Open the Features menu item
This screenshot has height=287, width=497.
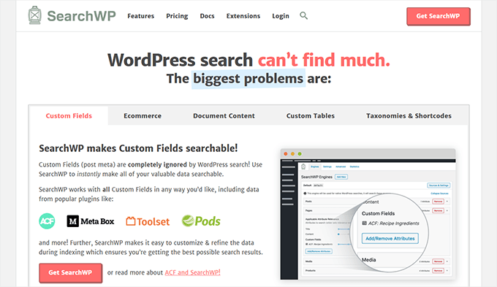[x=141, y=16]
